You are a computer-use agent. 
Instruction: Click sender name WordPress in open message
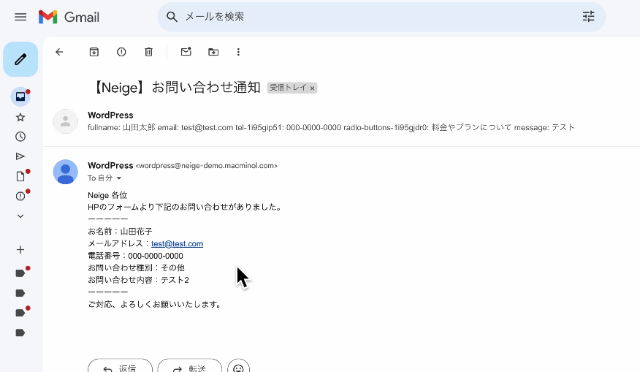click(x=110, y=165)
